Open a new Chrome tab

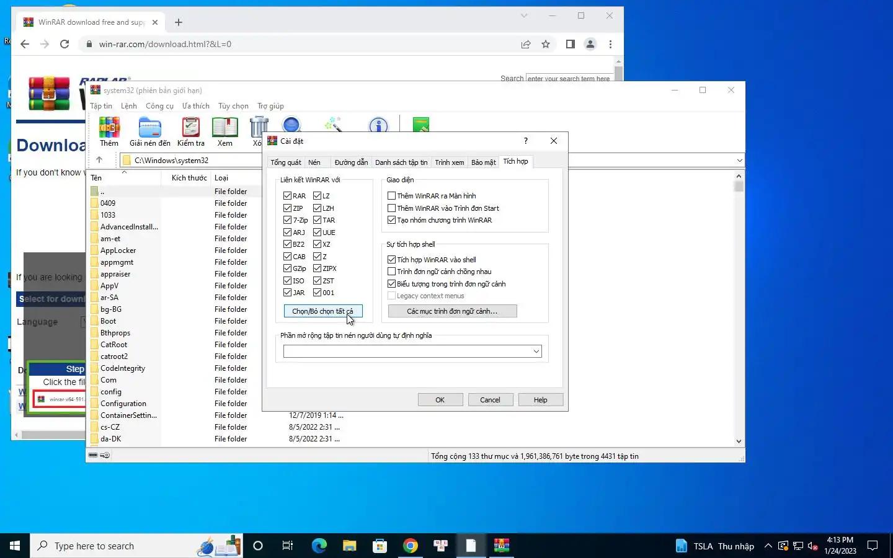[179, 22]
